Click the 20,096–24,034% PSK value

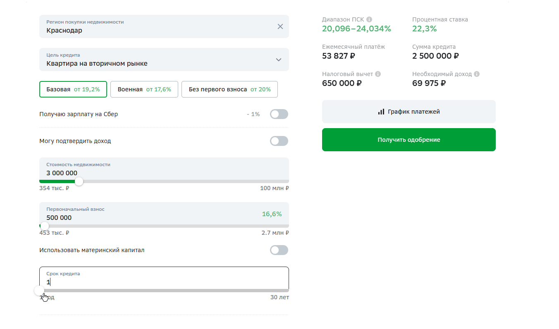356,29
